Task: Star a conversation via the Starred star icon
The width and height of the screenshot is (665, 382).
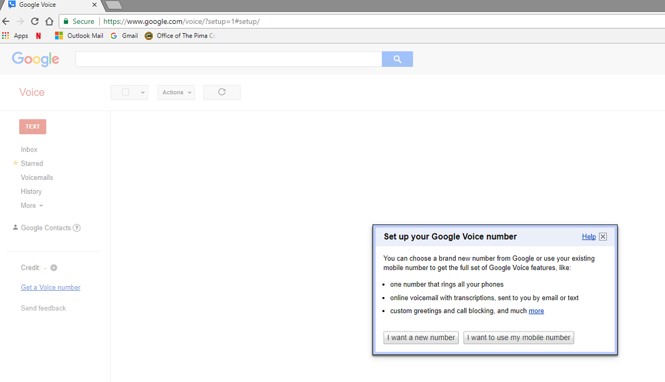Action: pos(15,163)
